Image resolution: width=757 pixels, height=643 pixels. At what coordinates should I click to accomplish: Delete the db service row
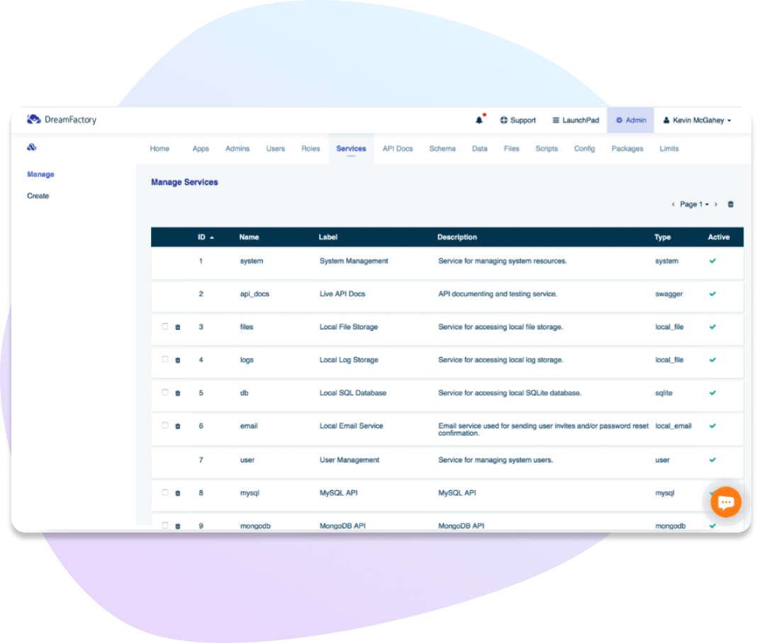click(178, 393)
